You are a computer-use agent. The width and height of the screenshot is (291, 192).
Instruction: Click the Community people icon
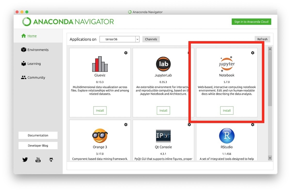tap(24, 77)
